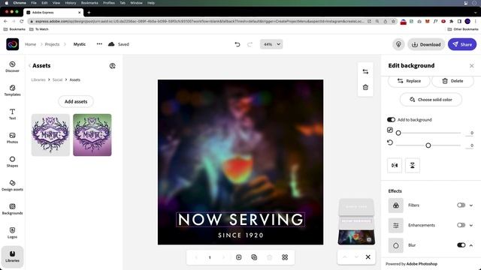Click the Adobe Express home logo
The image size is (481, 270).
(x=13, y=44)
